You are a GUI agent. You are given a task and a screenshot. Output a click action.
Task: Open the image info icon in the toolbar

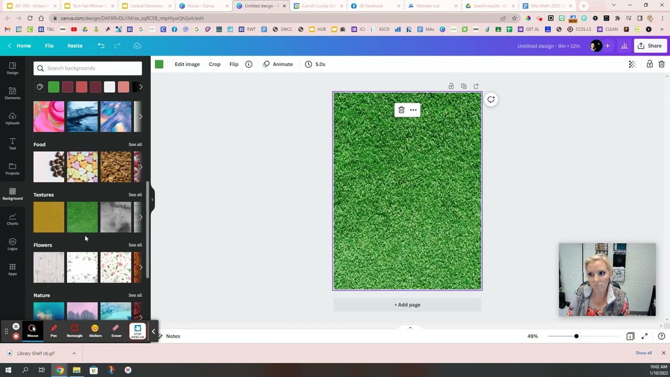(x=249, y=64)
